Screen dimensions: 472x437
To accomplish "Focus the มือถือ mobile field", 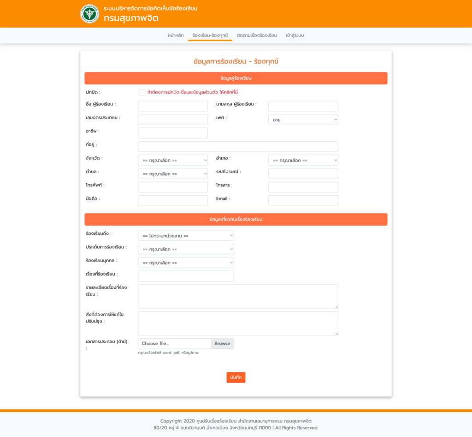I will 173,200.
